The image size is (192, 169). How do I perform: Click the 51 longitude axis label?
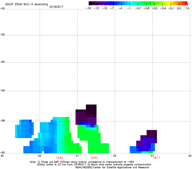point(77,156)
